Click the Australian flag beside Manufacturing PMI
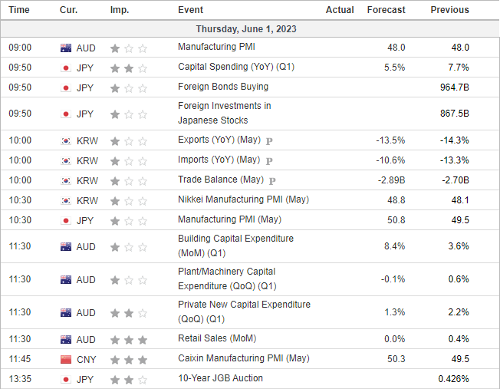This screenshot has width=500, height=389. [66, 48]
